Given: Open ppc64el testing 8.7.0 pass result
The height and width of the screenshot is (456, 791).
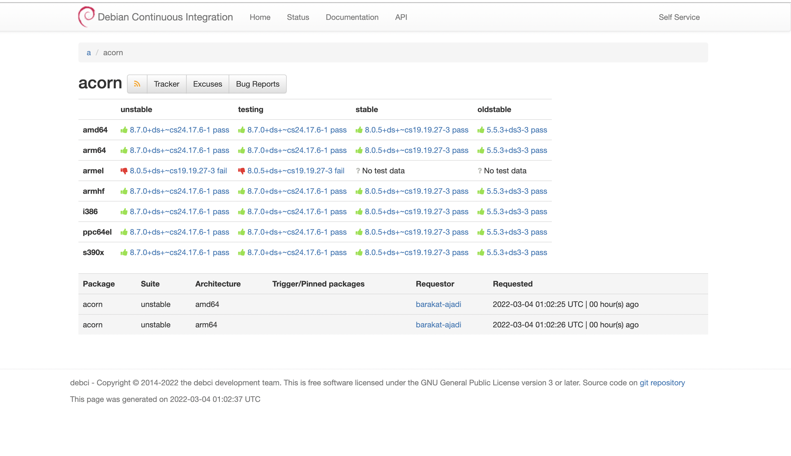Looking at the screenshot, I should pyautogui.click(x=297, y=232).
